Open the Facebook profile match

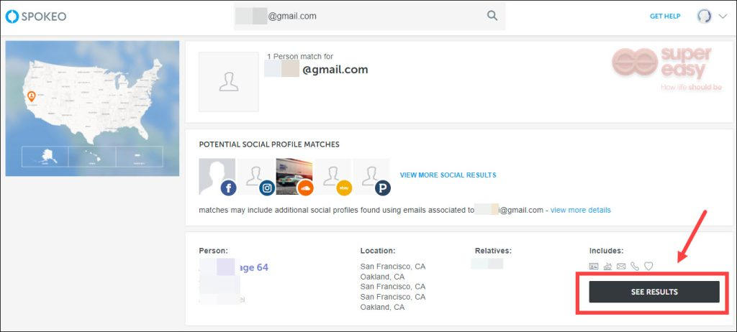[x=217, y=177]
